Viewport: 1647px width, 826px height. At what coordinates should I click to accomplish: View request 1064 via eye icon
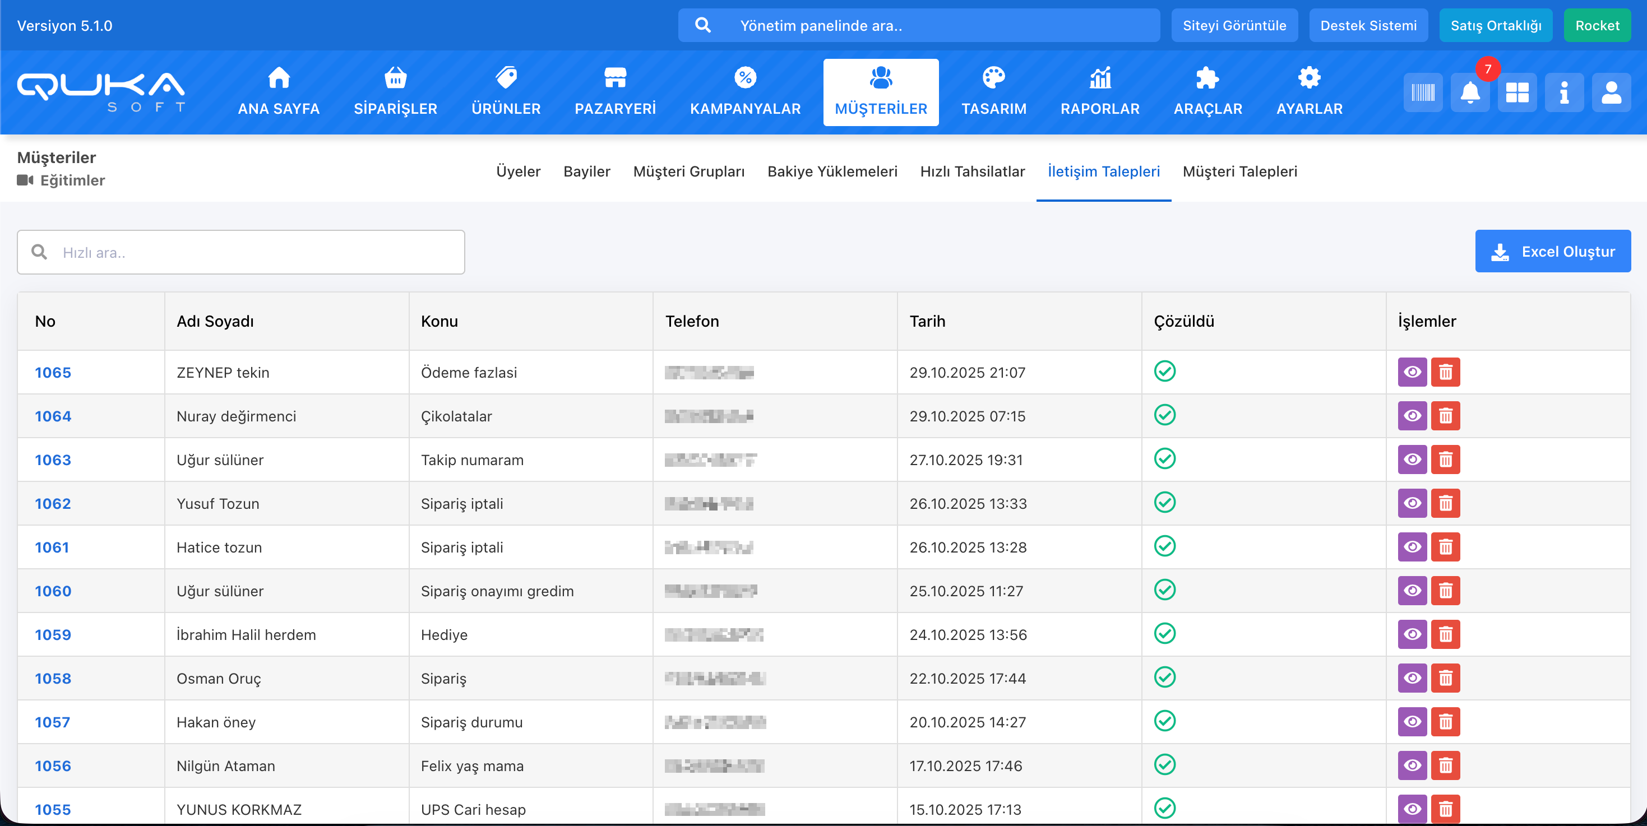click(1412, 416)
